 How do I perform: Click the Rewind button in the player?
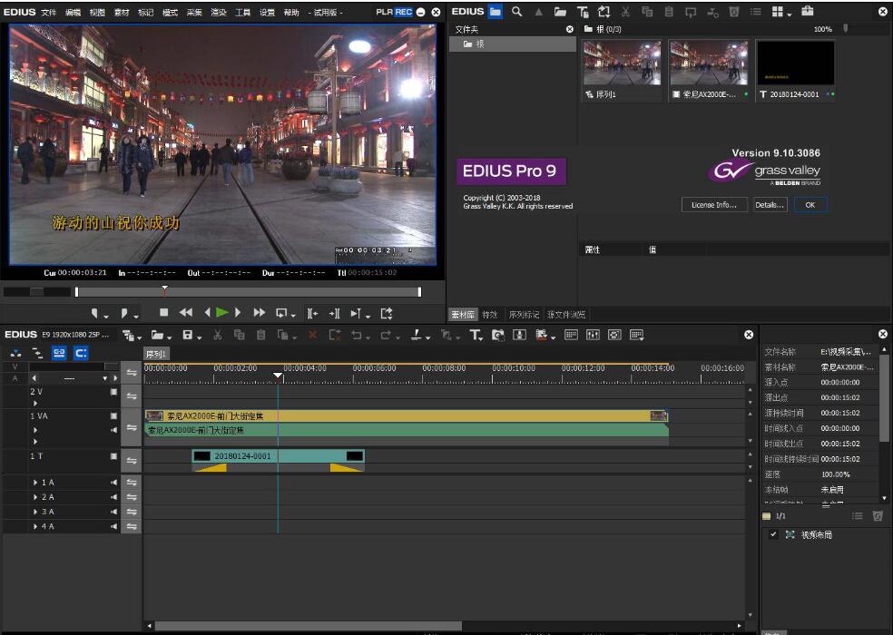click(x=186, y=312)
